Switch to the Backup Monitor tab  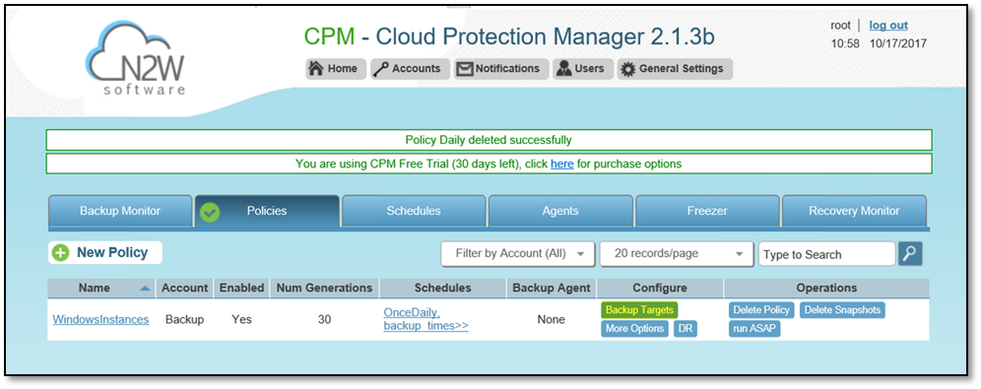click(120, 212)
